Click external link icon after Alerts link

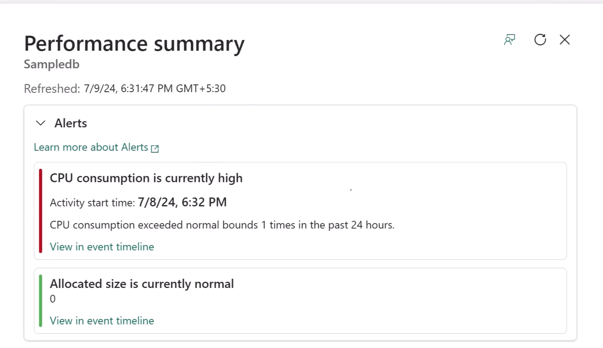click(155, 148)
